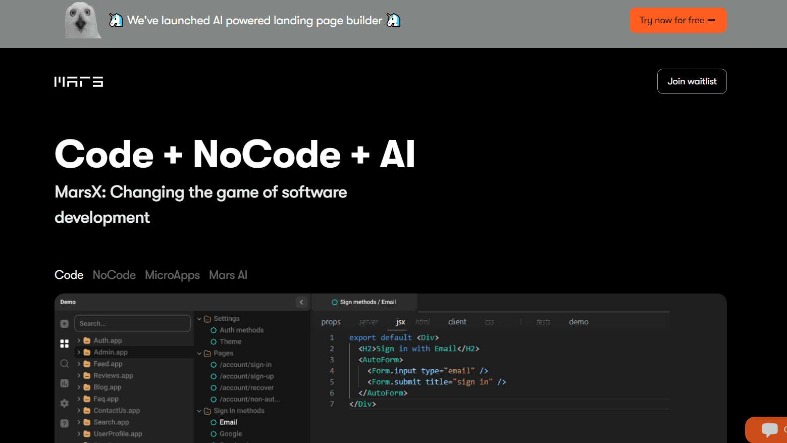Image resolution: width=787 pixels, height=443 pixels.
Task: Open the search icon in the left sidebar
Action: point(64,363)
